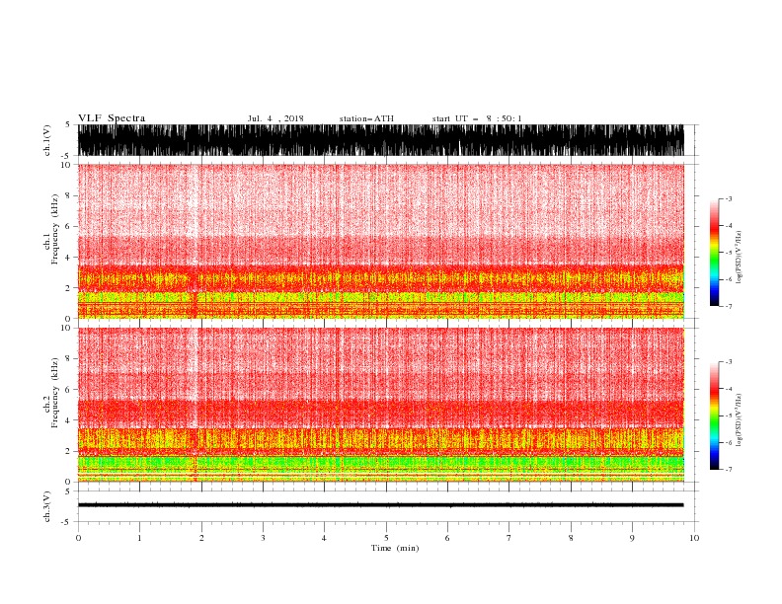Click the "-5" volt tick of ch.3 waveform
The image size is (782, 604).
tap(67, 522)
